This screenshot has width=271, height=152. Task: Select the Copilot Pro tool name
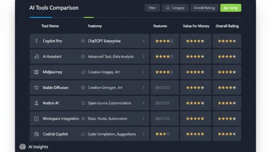click(x=52, y=41)
